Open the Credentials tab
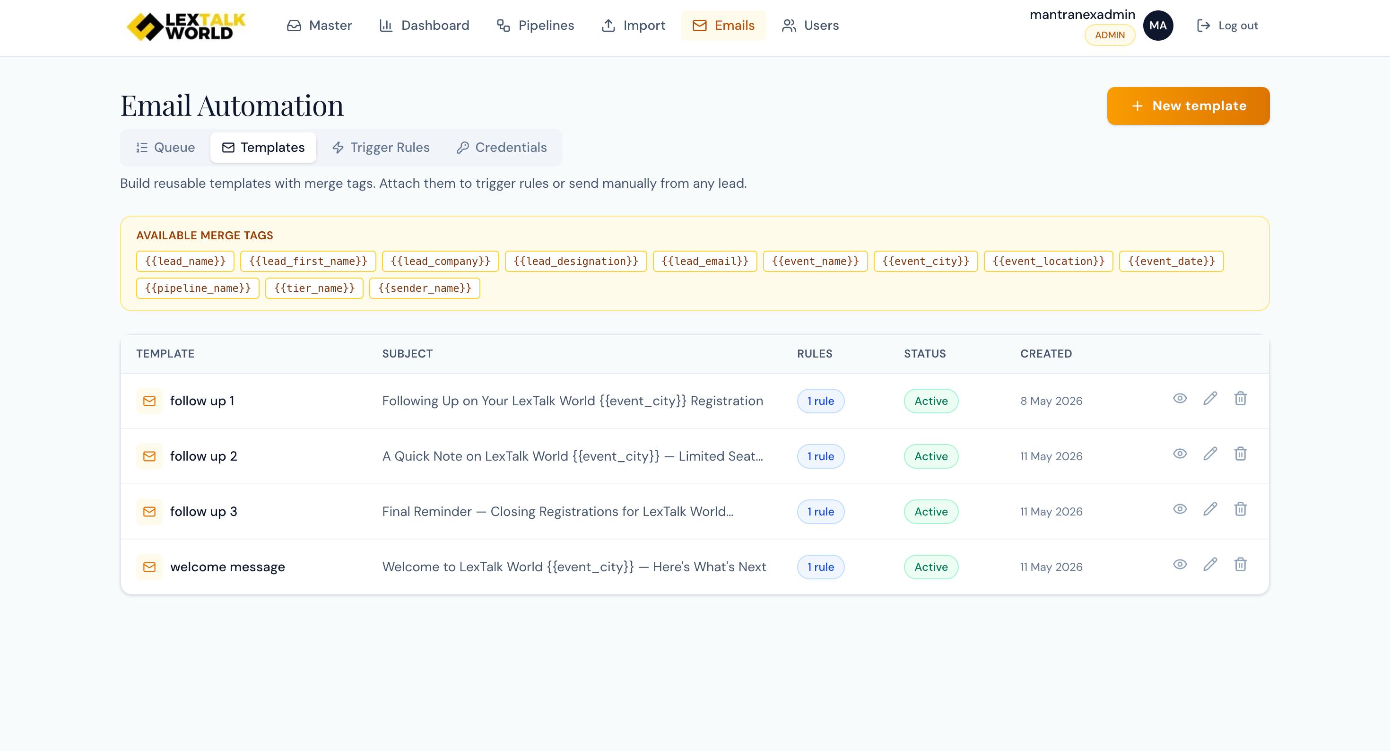The height and width of the screenshot is (751, 1390). click(501, 148)
